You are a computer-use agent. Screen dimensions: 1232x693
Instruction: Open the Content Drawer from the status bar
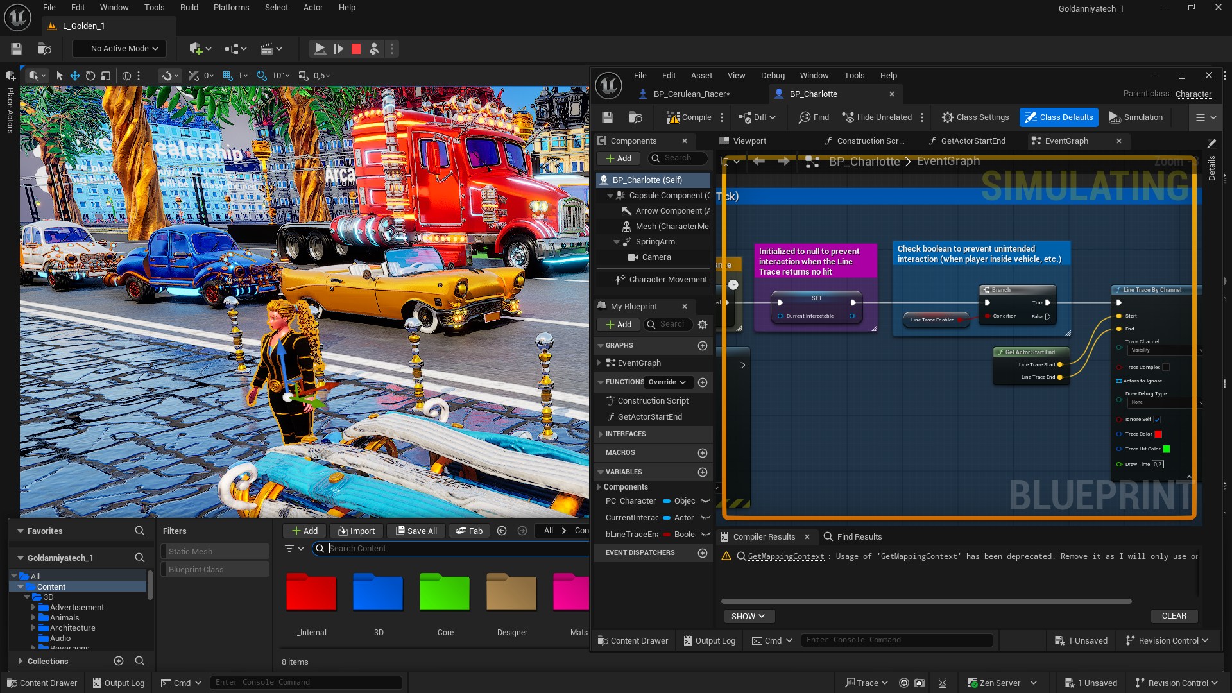click(x=42, y=682)
